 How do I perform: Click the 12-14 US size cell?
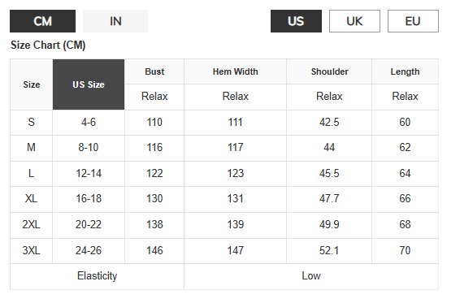89,173
